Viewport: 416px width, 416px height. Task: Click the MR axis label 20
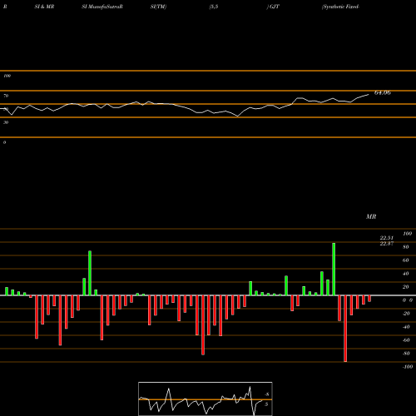pos(406,287)
